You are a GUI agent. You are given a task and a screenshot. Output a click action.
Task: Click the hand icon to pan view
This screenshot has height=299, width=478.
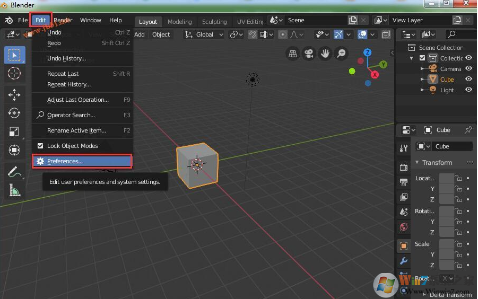click(x=325, y=54)
